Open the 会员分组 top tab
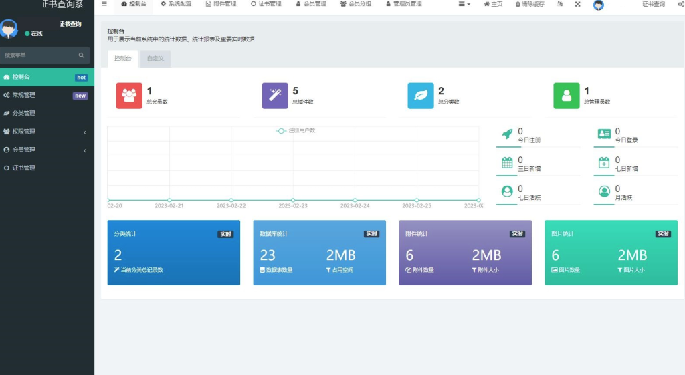Viewport: 685px width, 375px height. tap(356, 4)
